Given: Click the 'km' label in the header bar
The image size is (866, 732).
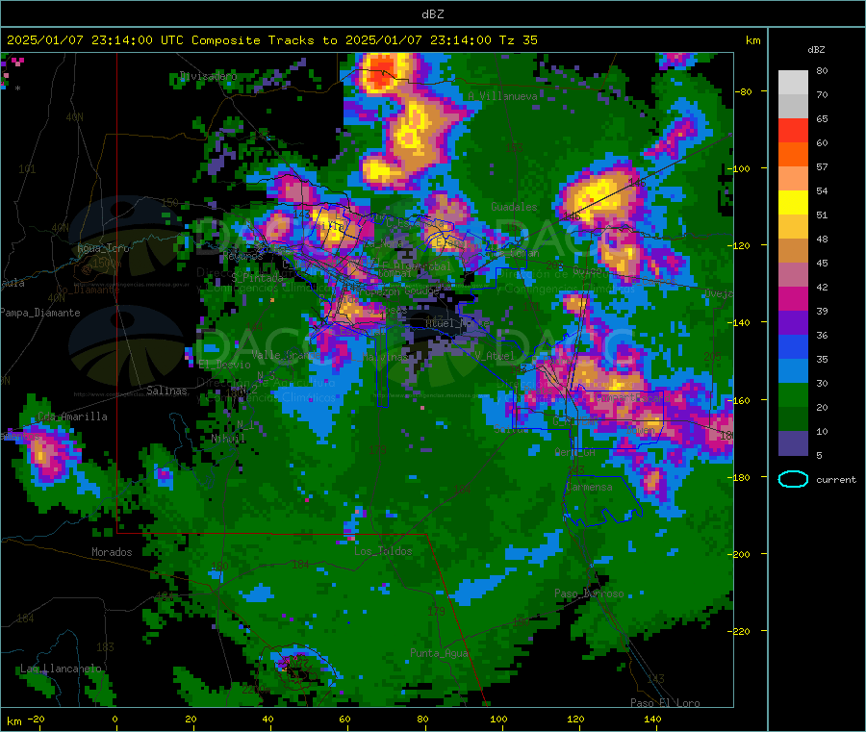Looking at the screenshot, I should [752, 40].
